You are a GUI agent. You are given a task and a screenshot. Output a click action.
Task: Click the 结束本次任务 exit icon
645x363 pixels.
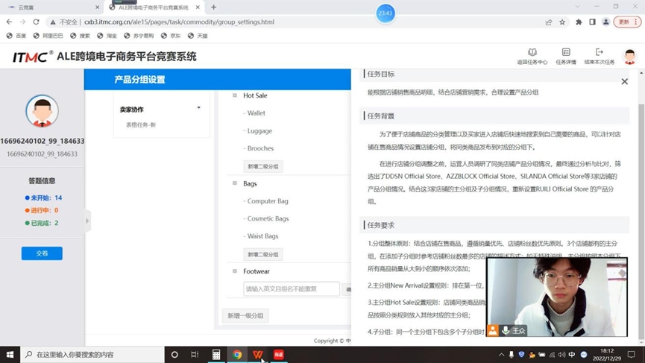(600, 52)
